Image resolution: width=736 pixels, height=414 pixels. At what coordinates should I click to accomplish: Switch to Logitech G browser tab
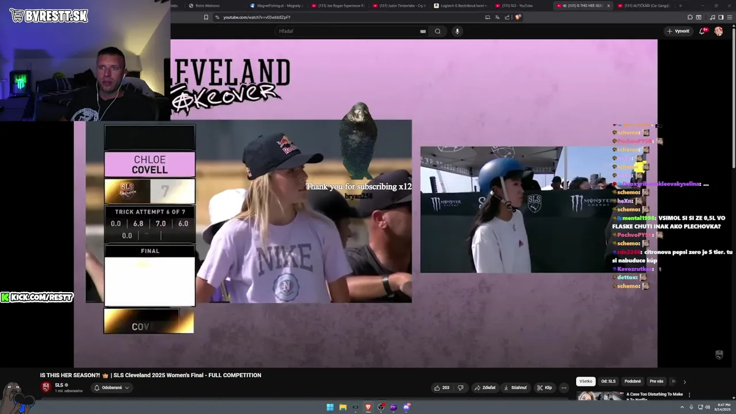point(460,6)
